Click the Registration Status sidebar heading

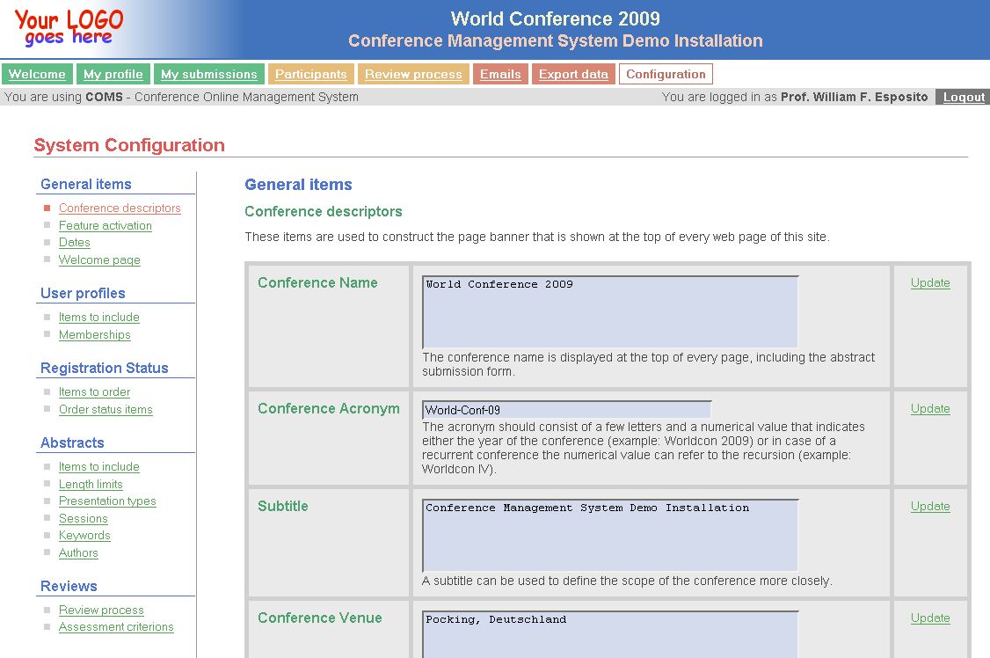(104, 369)
